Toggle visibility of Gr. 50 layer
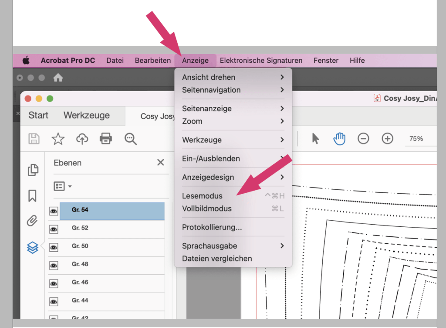The image size is (446, 328). coord(54,247)
